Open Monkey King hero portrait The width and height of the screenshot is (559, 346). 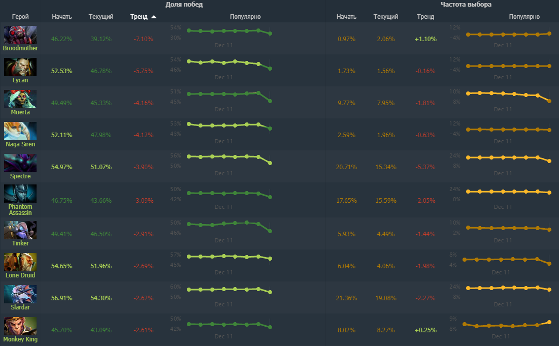pyautogui.click(x=20, y=326)
